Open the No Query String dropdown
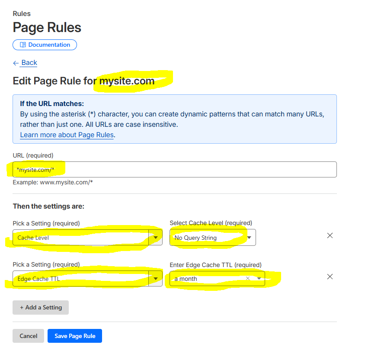The width and height of the screenshot is (381, 351). pos(212,238)
